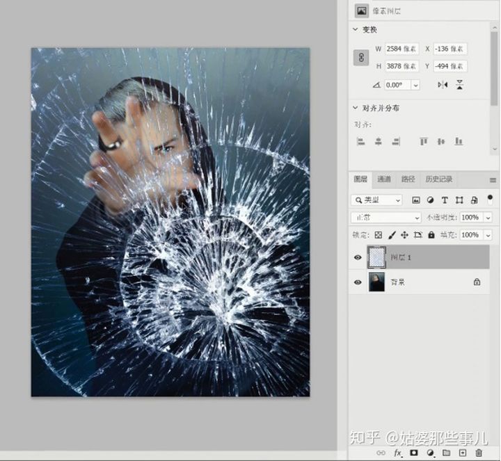Collapse the 变换 (Transform) section
The width and height of the screenshot is (501, 461).
(x=356, y=29)
